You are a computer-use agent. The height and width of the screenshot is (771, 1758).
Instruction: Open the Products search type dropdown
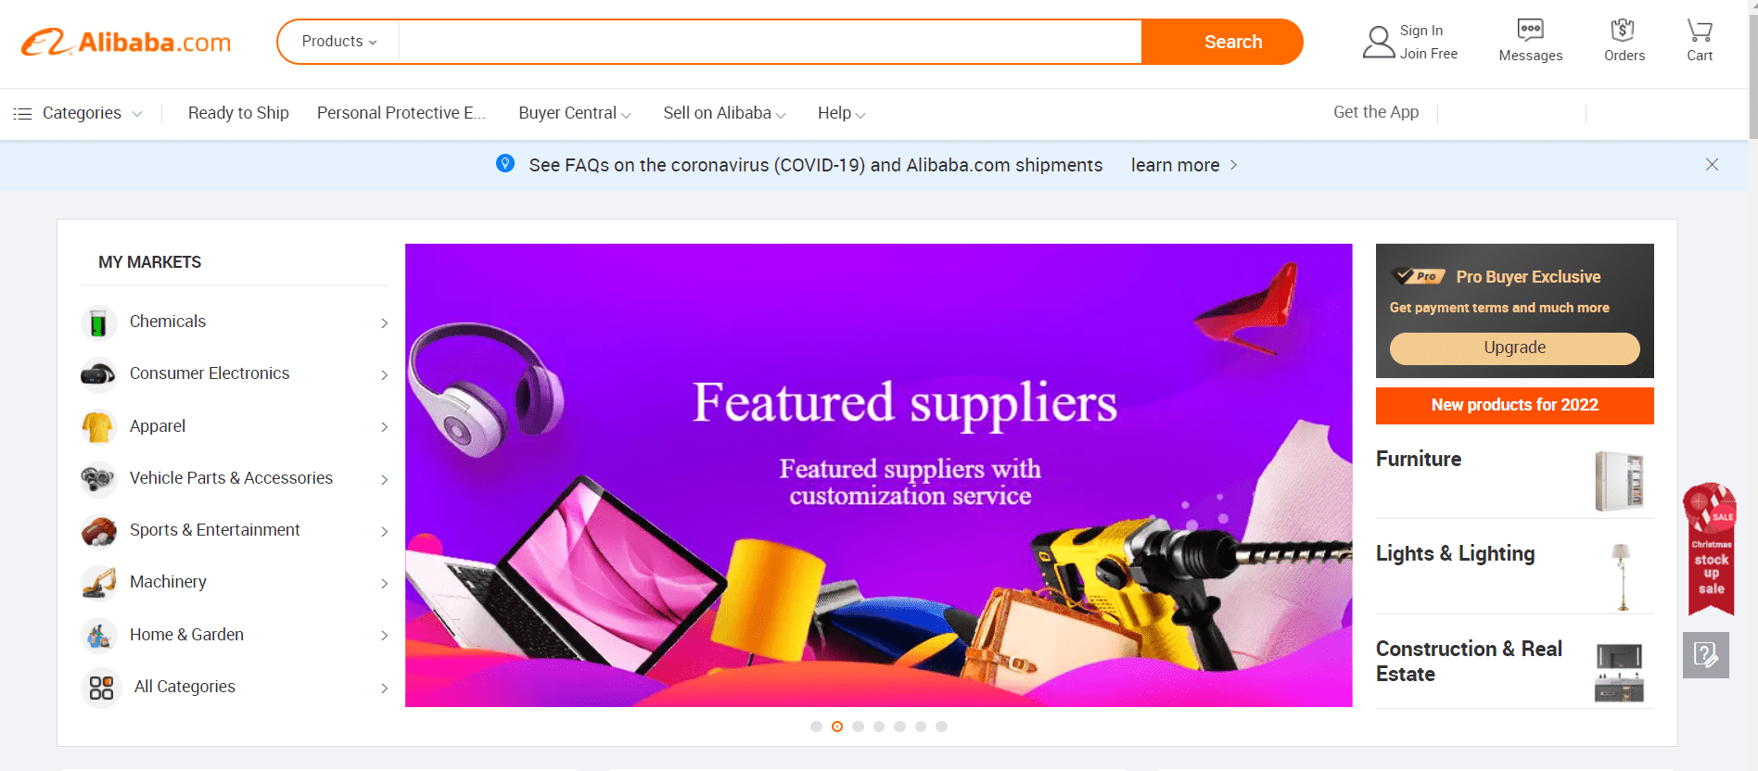[339, 42]
